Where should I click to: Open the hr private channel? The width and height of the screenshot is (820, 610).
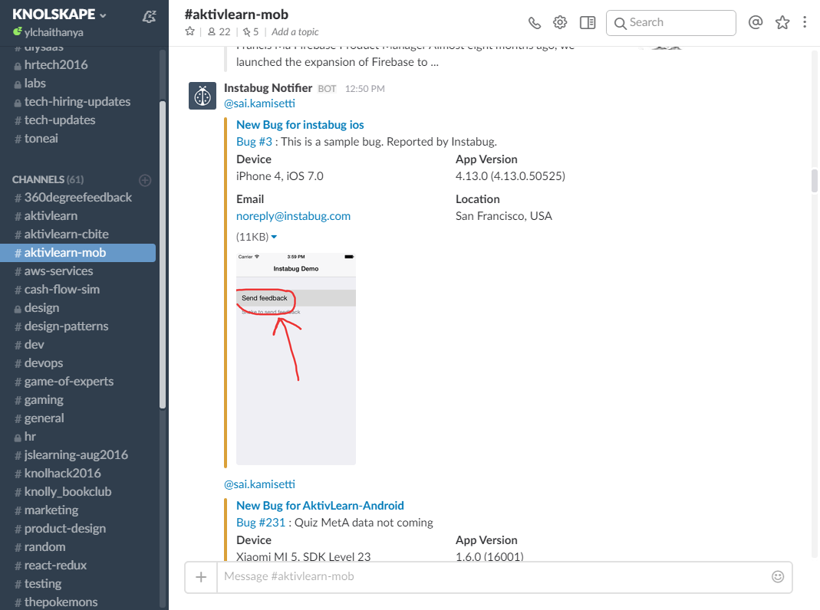pyautogui.click(x=78, y=437)
